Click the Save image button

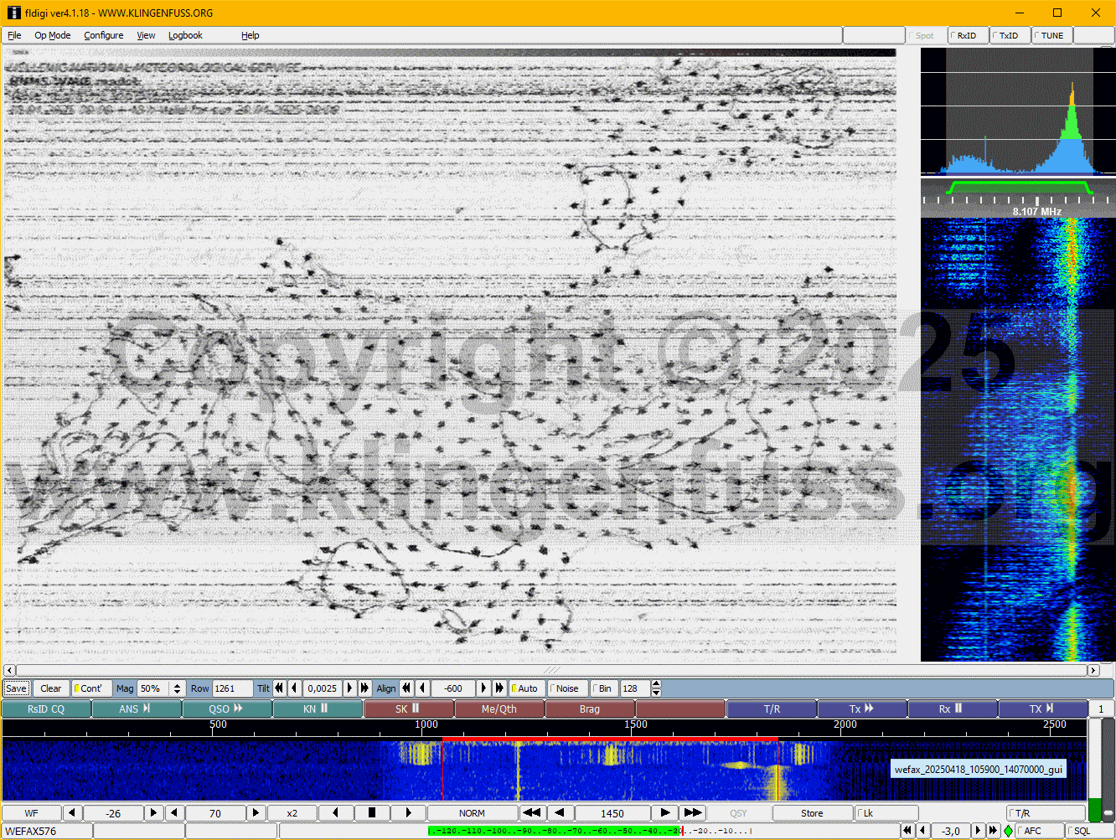click(16, 688)
